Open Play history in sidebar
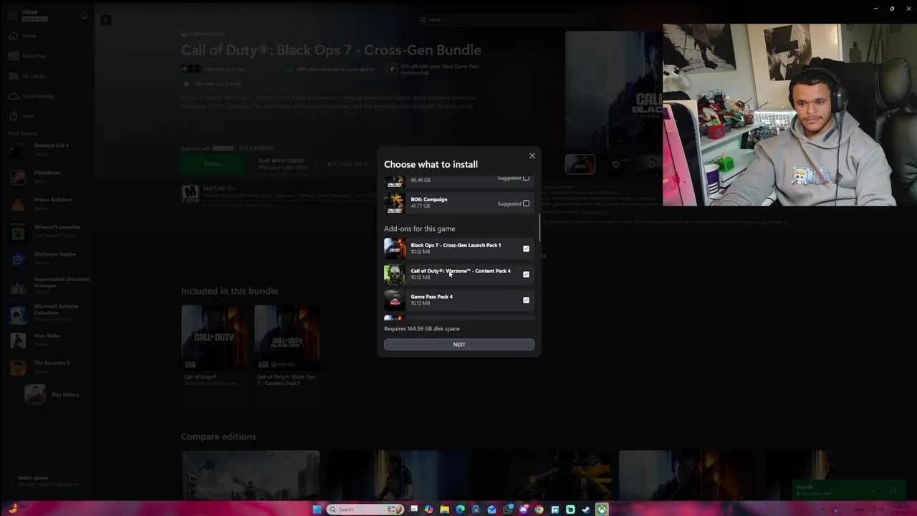917x516 pixels. click(52, 395)
